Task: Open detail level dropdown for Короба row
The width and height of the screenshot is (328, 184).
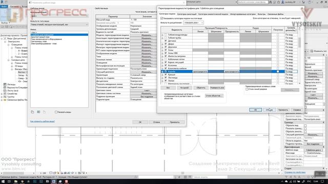Action: pyautogui.click(x=291, y=72)
